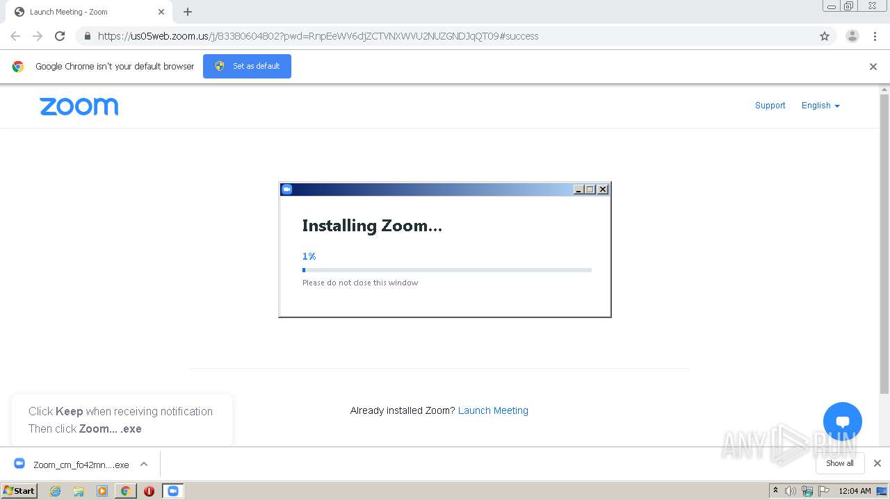The width and height of the screenshot is (890, 500).
Task: Click the browser back arrow
Action: coord(15,36)
